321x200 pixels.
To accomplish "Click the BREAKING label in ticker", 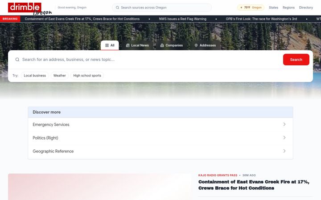I will coord(10,19).
